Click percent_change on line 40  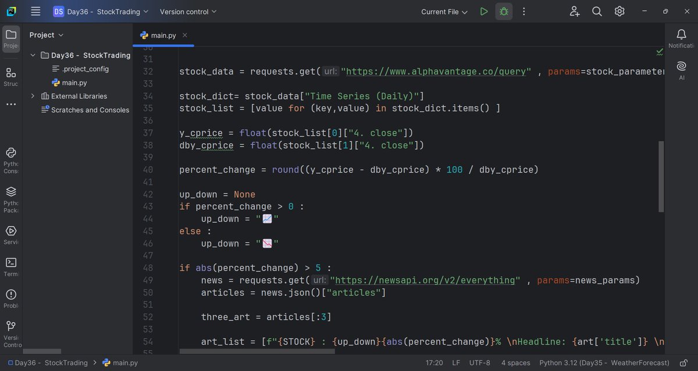point(217,170)
